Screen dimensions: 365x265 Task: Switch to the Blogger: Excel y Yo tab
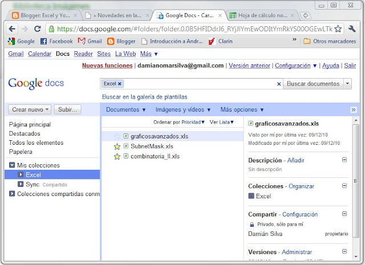(x=44, y=15)
